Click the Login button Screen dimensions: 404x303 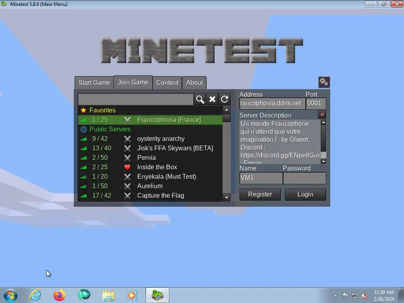click(x=305, y=194)
